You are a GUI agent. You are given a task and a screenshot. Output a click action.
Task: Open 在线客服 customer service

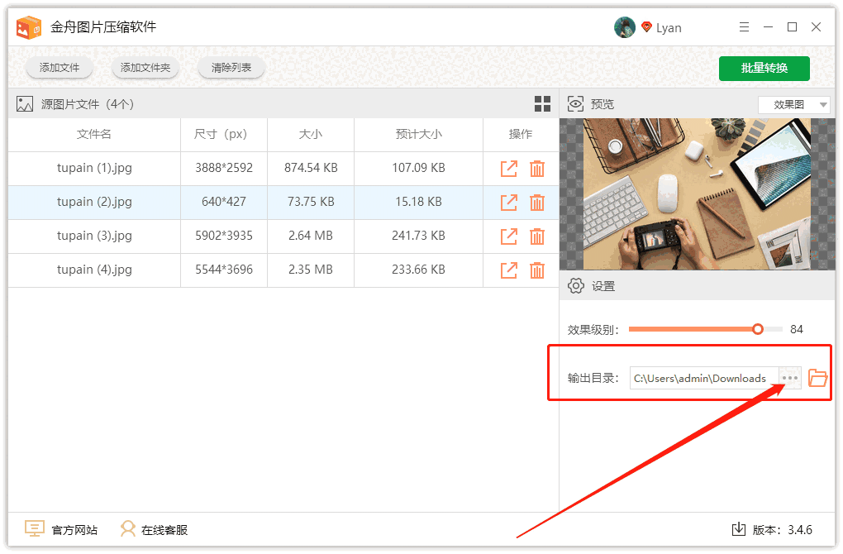[x=128, y=528]
